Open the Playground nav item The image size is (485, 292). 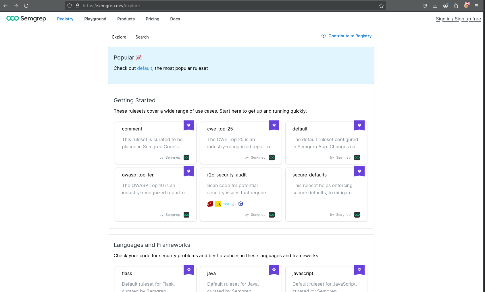(95, 19)
